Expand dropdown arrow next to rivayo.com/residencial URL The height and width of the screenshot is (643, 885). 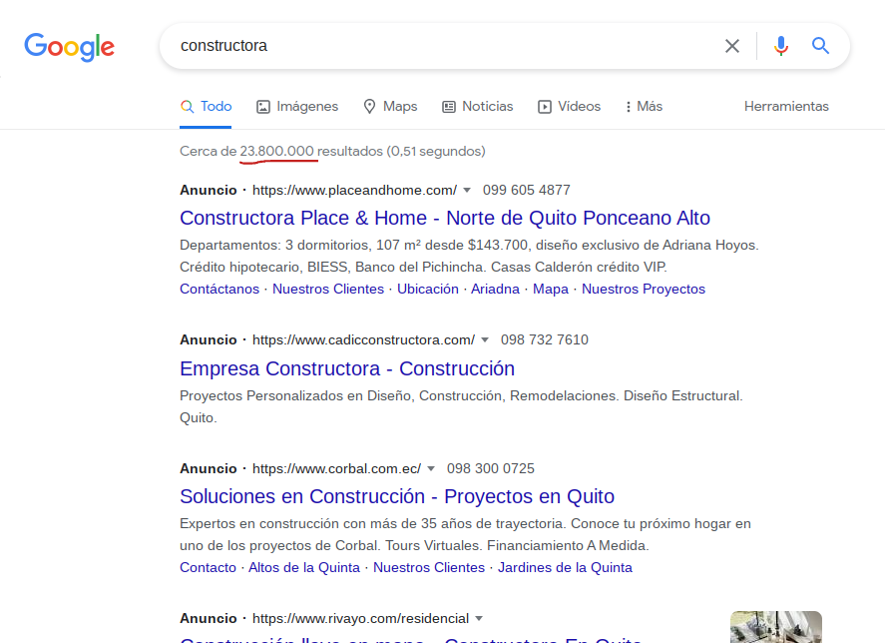(479, 619)
